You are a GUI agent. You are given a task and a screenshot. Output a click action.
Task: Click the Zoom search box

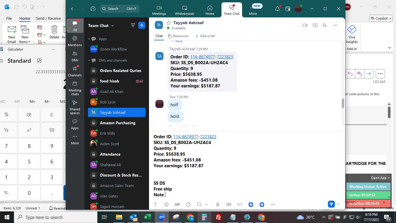[x=120, y=9]
